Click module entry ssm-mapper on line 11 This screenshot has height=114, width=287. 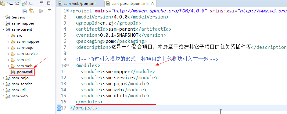[117, 72]
